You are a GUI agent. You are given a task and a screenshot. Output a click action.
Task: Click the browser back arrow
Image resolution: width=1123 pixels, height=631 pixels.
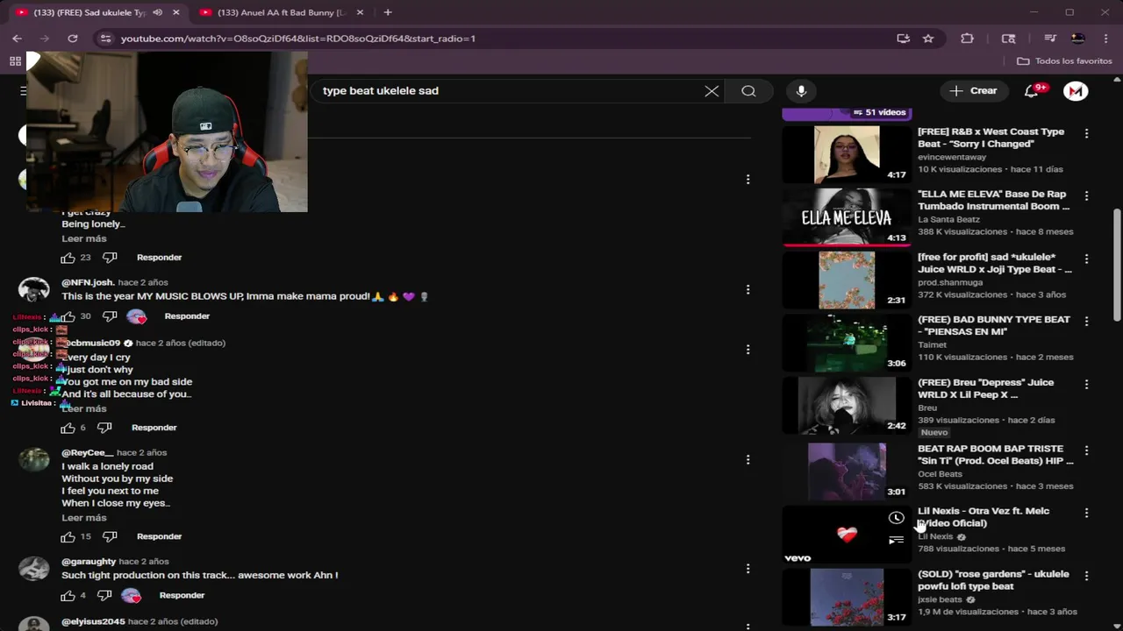click(x=17, y=39)
